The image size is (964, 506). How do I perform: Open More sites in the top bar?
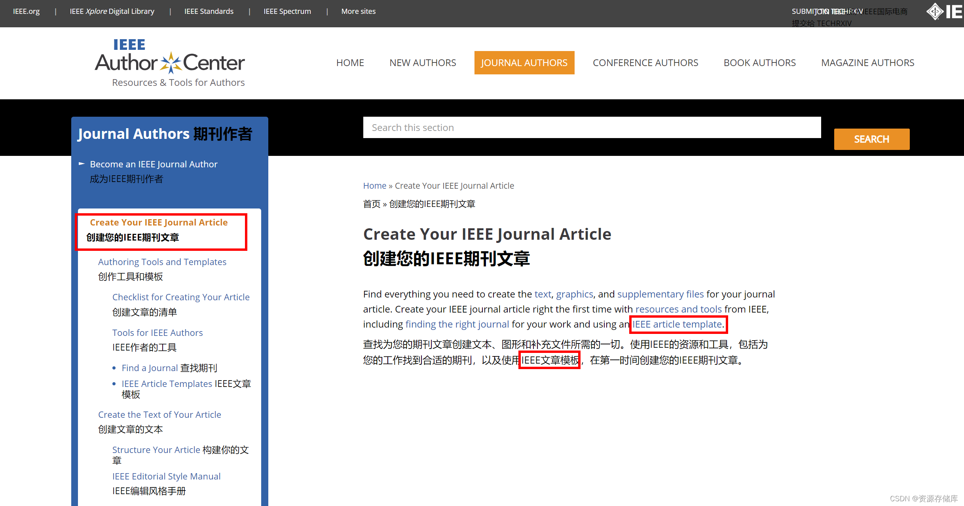coord(358,11)
